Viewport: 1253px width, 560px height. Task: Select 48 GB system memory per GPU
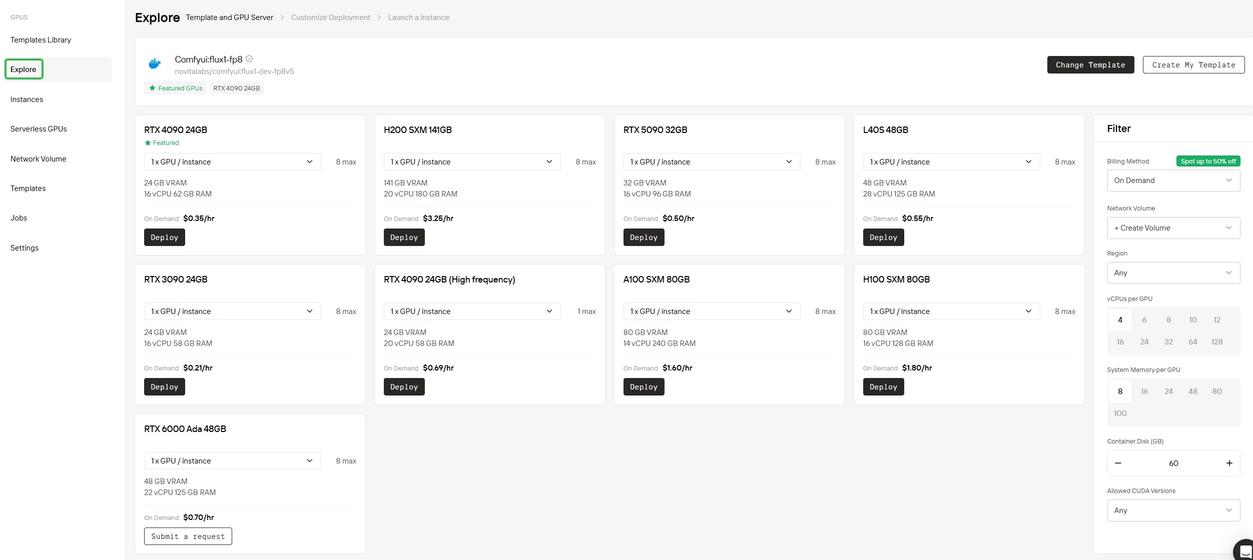1193,391
